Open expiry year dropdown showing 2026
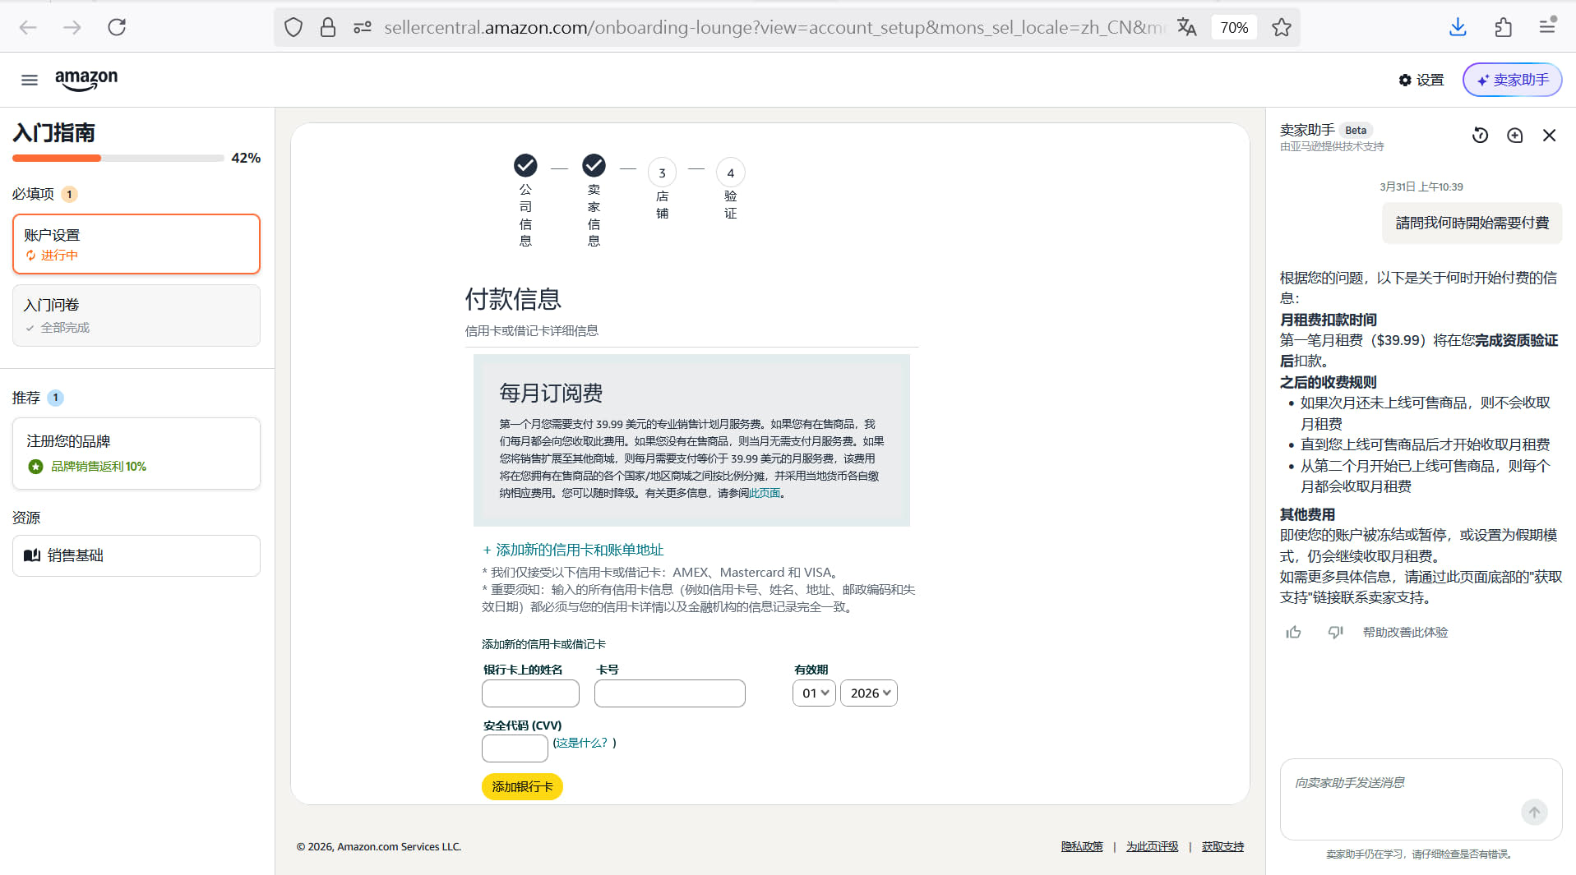 coord(869,693)
